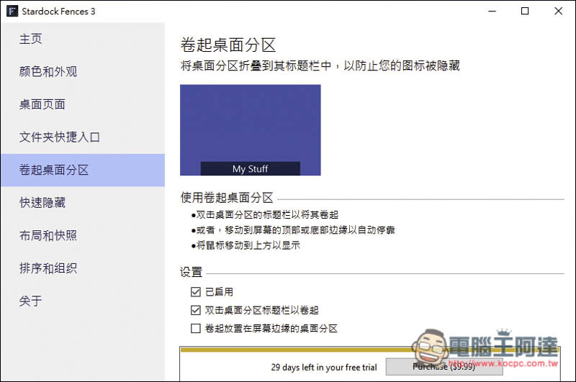
Task: Maximize the Stardock Fences window
Action: pos(525,11)
